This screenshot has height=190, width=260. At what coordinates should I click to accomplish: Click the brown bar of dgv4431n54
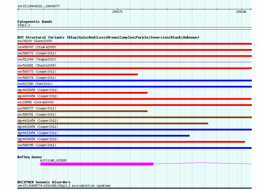coord(113,123)
